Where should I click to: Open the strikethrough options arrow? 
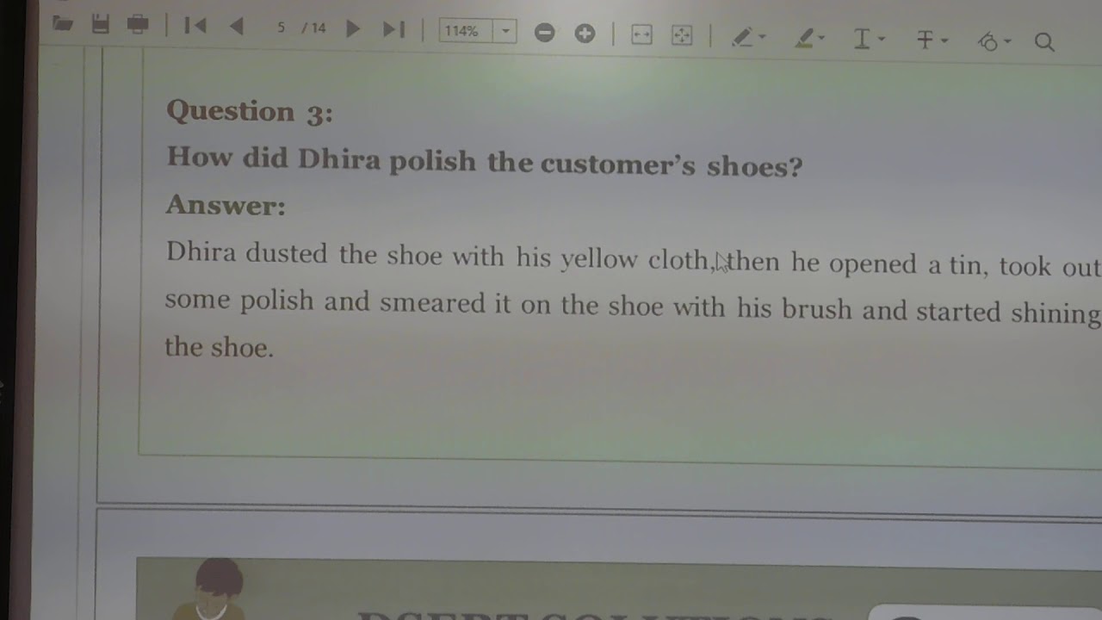[944, 40]
